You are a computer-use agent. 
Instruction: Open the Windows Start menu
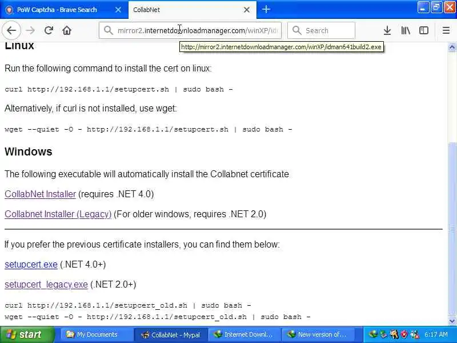[x=27, y=334]
